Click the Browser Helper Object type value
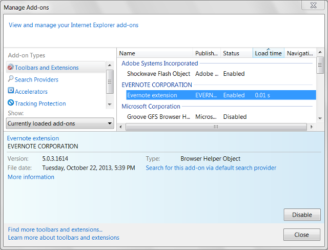Image resolution: width=328 pixels, height=250 pixels. [x=211, y=159]
